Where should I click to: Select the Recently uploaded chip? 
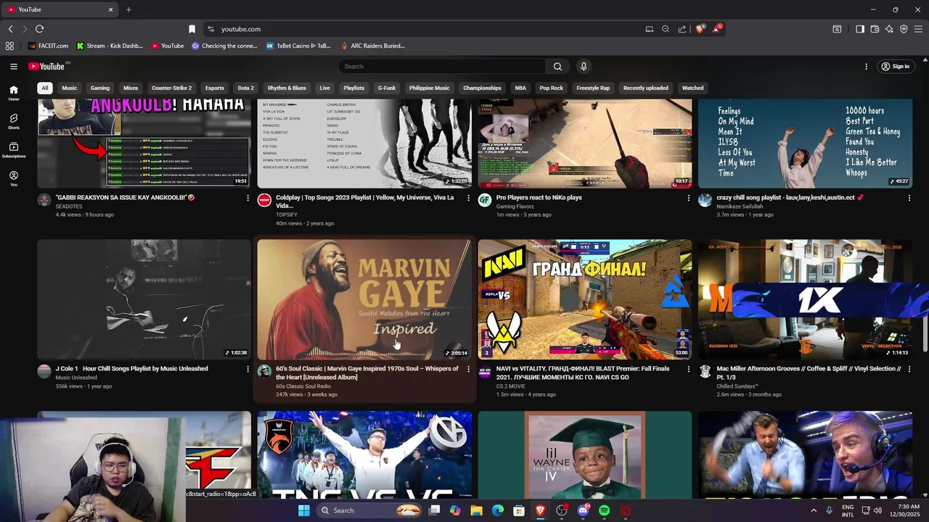[645, 88]
